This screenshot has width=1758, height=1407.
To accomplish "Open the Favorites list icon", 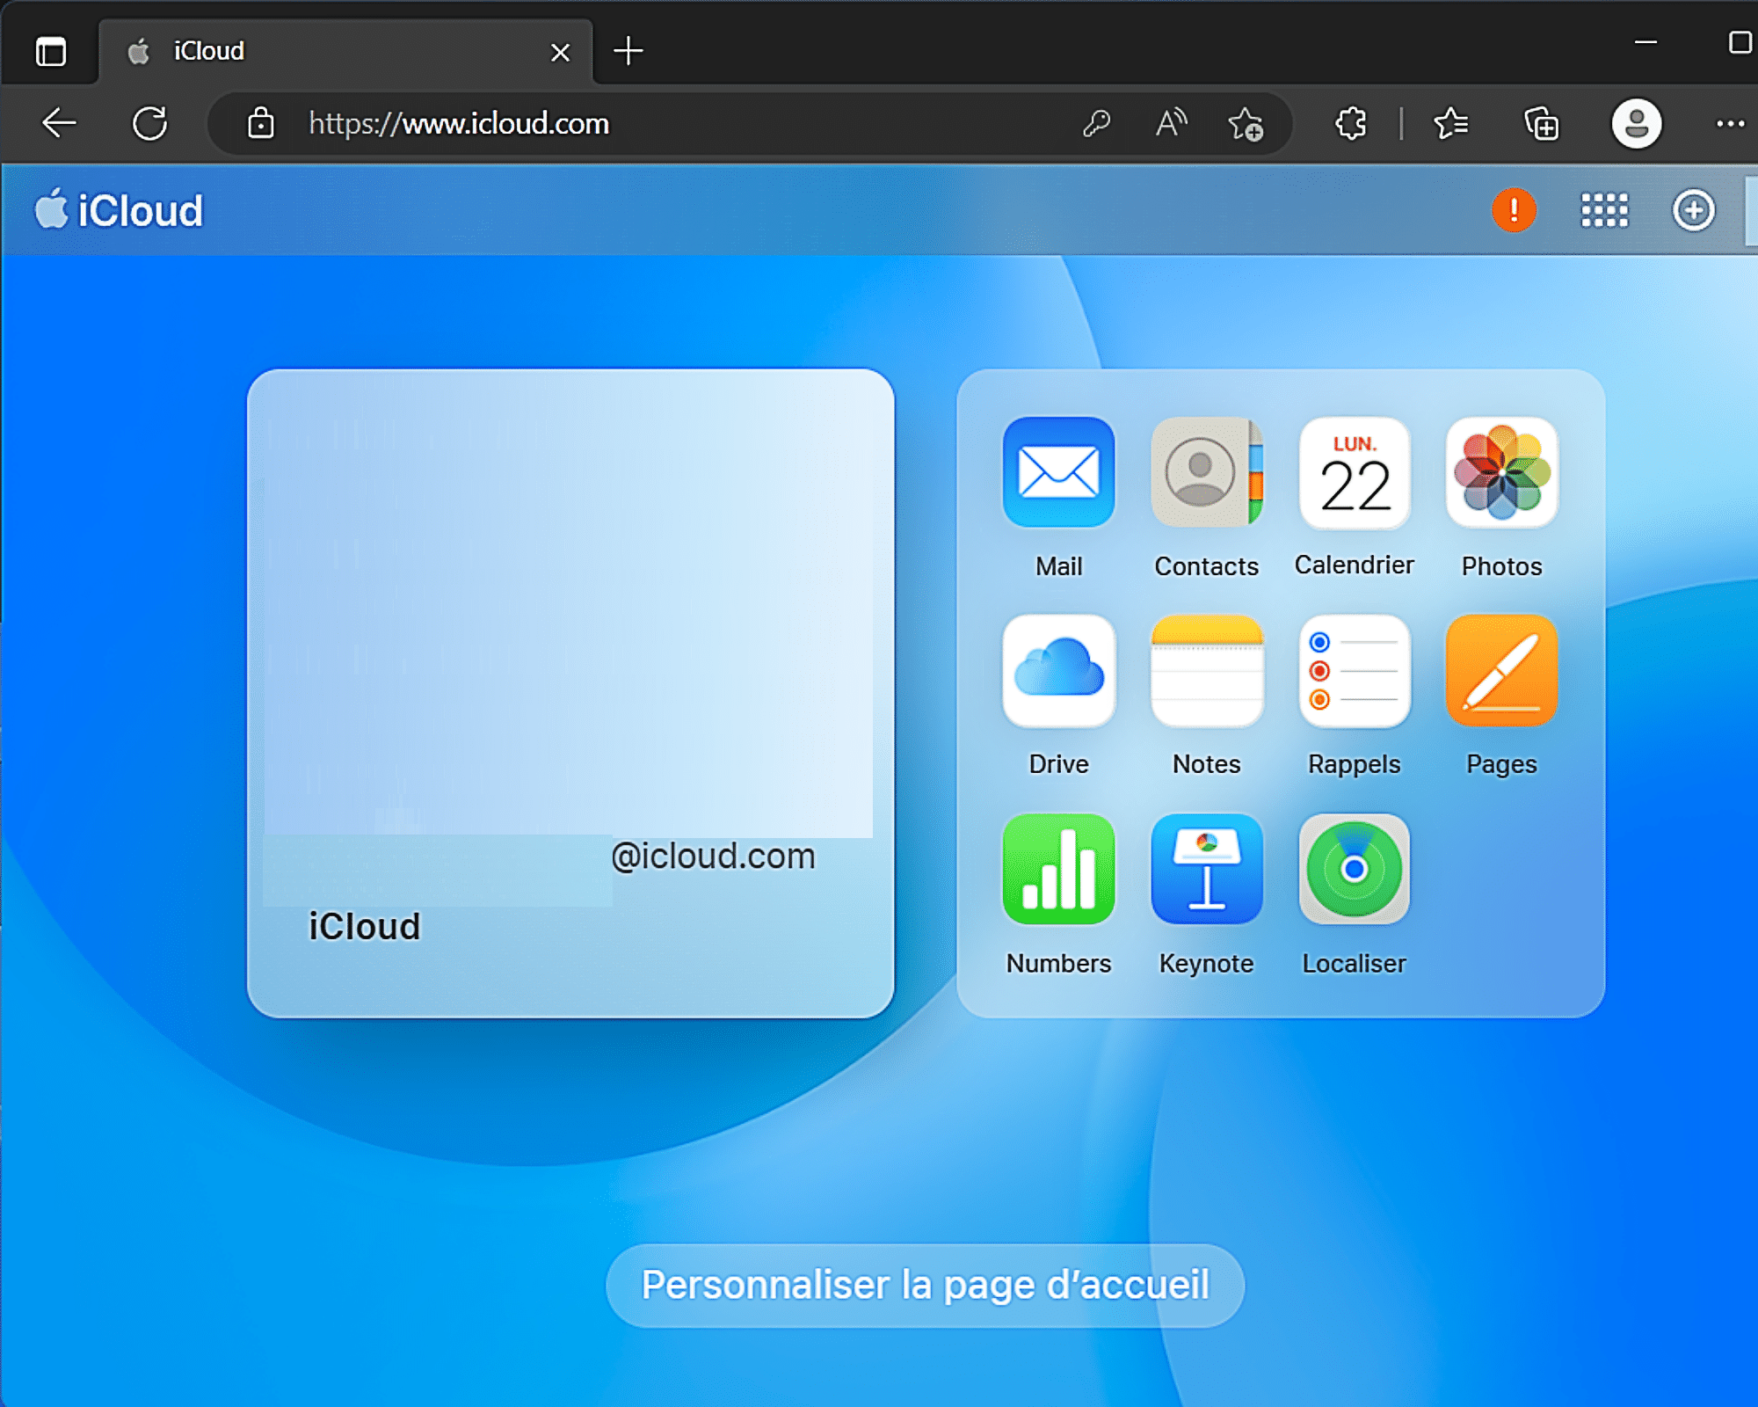I will (x=1451, y=123).
